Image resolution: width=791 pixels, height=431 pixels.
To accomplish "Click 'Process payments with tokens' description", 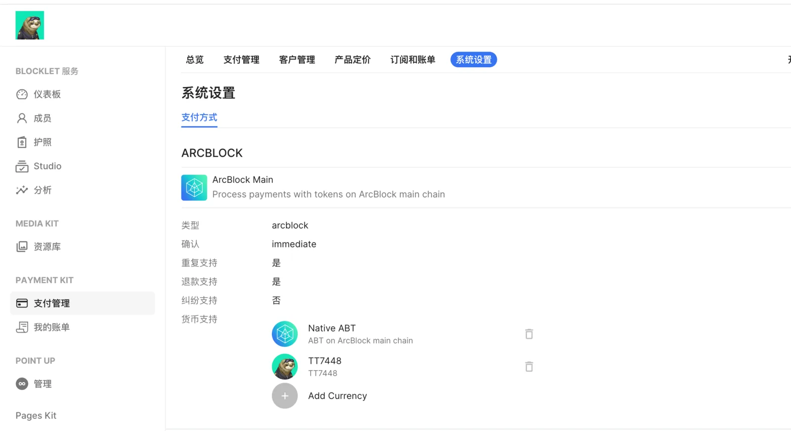I will click(x=329, y=194).
